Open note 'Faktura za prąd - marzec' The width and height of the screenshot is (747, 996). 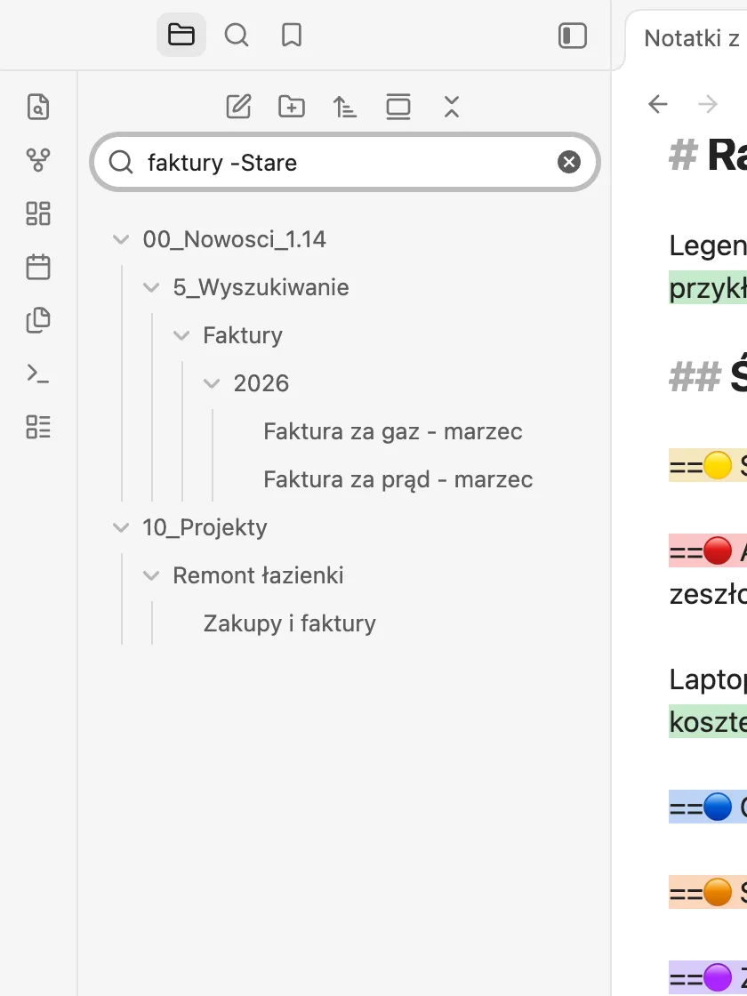pos(398,479)
